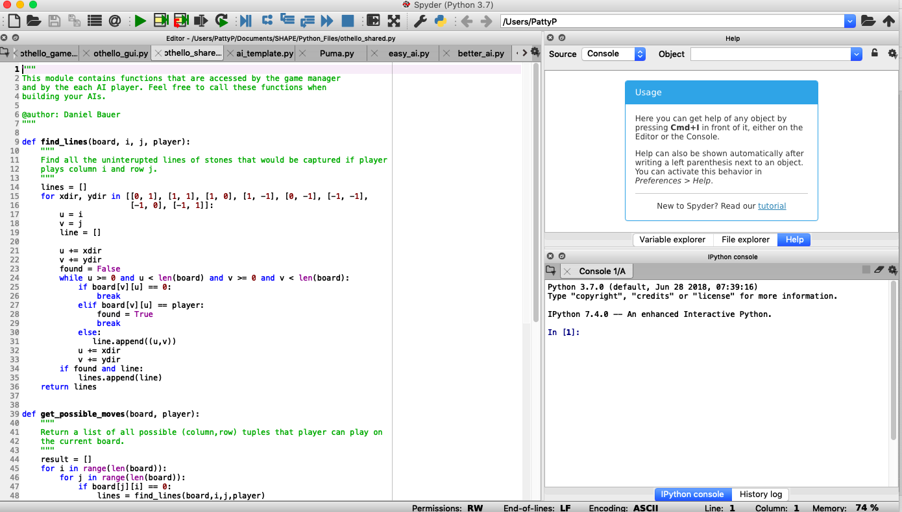902x512 pixels.
Task: Maximize current pane with fullscreen arrows icon
Action: [393, 21]
